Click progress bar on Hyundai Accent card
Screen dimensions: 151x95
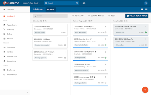[x=90, y=73]
